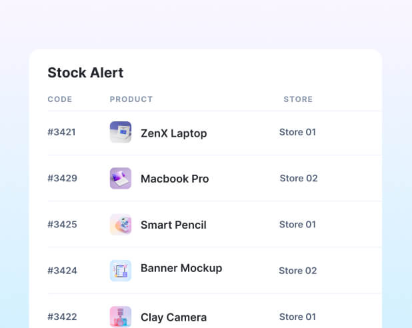This screenshot has height=328, width=412.
Task: Click product code #3424
Action: pos(62,271)
